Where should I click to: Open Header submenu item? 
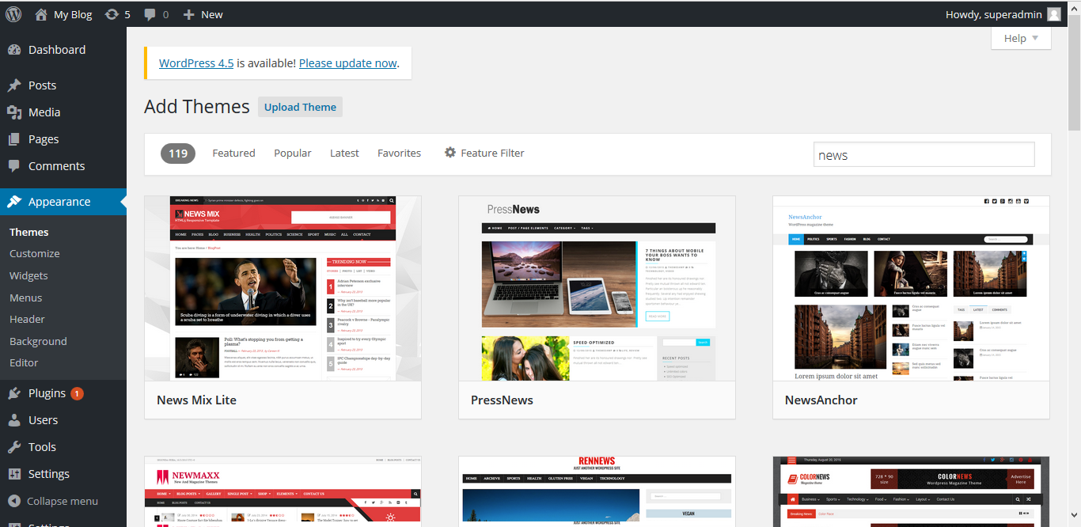[27, 320]
